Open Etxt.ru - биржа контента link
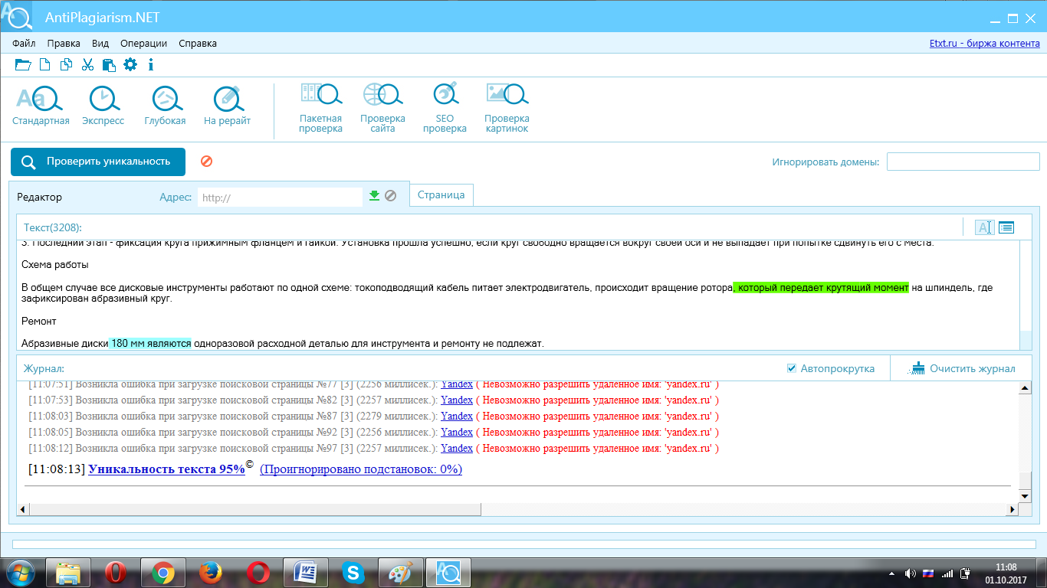 [x=984, y=44]
